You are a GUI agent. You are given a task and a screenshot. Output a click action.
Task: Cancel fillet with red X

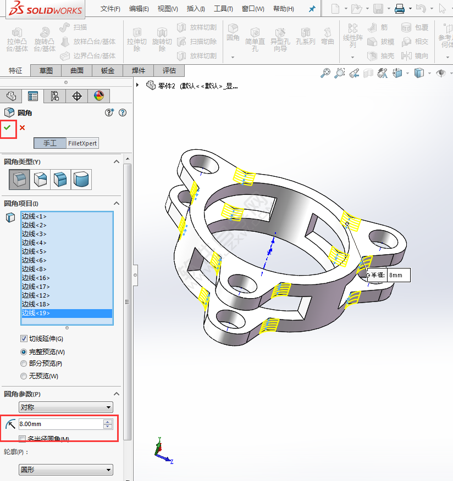(22, 127)
